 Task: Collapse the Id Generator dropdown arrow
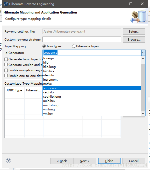click(x=143, y=53)
